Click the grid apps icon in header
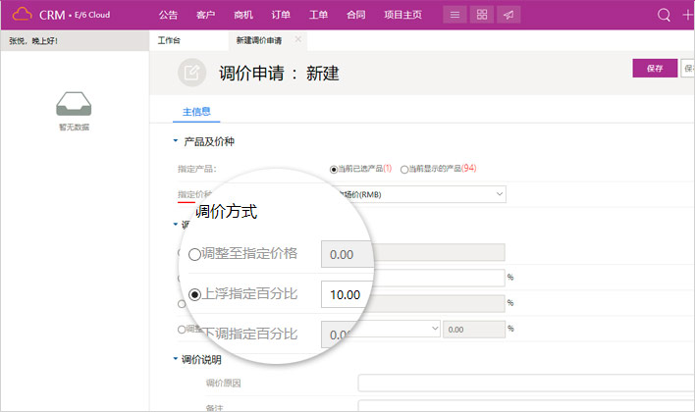695x412 pixels. pyautogui.click(x=481, y=15)
